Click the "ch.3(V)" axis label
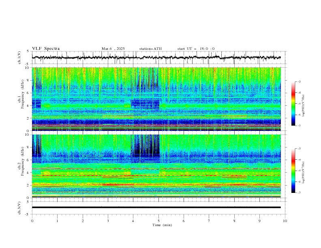Screen dimensions: 321x248 19,208
